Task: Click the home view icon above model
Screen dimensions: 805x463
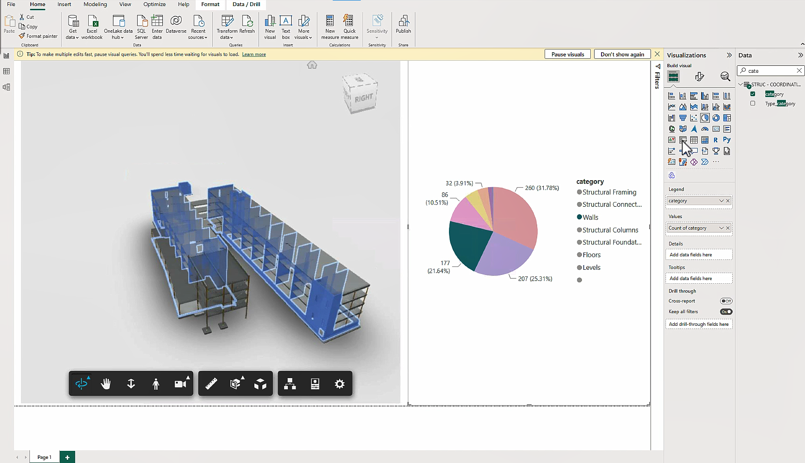Action: coord(312,65)
